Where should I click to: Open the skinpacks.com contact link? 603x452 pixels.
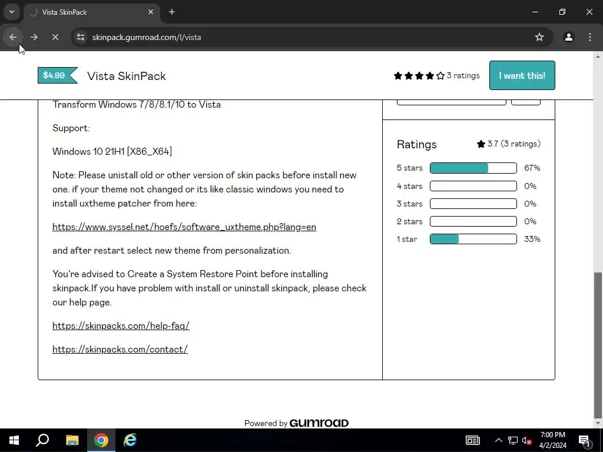pyautogui.click(x=120, y=350)
